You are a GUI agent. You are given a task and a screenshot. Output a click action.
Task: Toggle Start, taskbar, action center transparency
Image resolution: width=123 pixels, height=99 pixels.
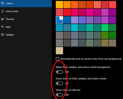click(59, 72)
